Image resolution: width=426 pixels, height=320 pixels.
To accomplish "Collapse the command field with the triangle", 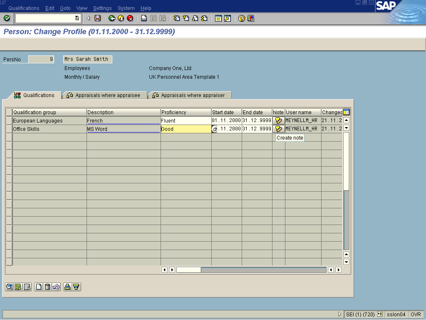I will pos(88,18).
